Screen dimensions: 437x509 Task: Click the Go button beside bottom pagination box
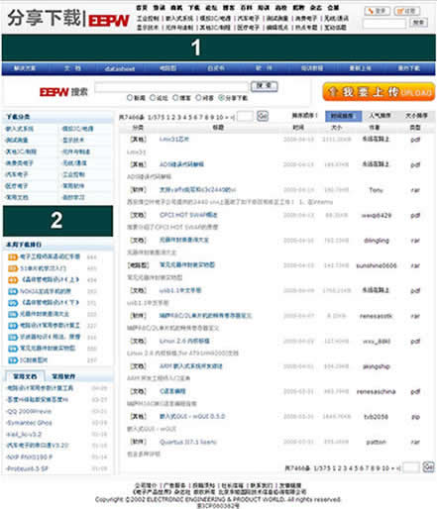click(x=429, y=466)
